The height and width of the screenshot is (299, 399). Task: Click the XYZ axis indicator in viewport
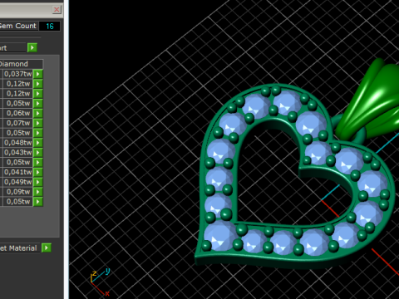(x=100, y=282)
